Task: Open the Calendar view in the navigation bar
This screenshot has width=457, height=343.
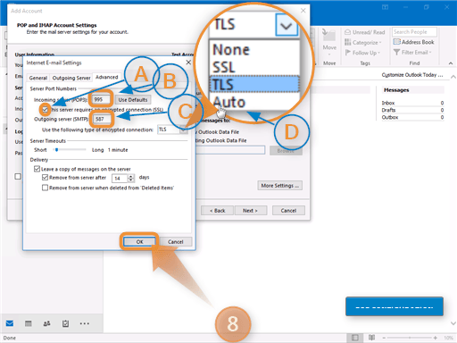Action: click(29, 323)
